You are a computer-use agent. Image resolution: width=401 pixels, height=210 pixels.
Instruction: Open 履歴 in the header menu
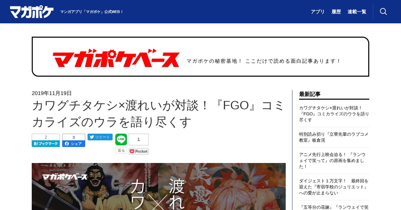pyautogui.click(x=336, y=12)
